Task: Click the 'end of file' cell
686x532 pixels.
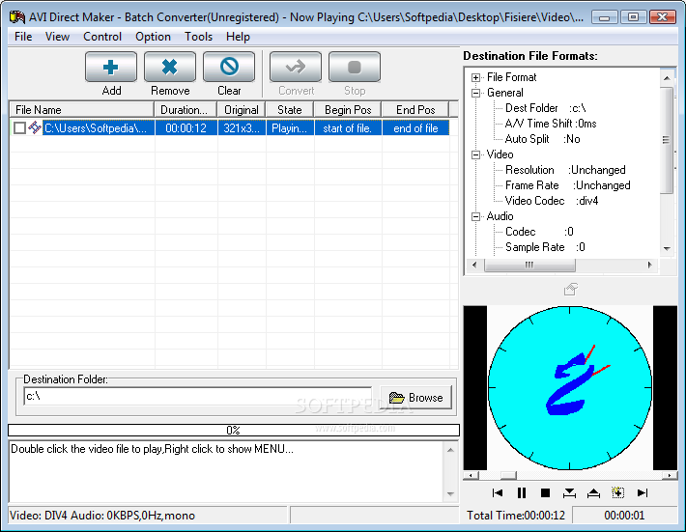Action: click(x=415, y=128)
